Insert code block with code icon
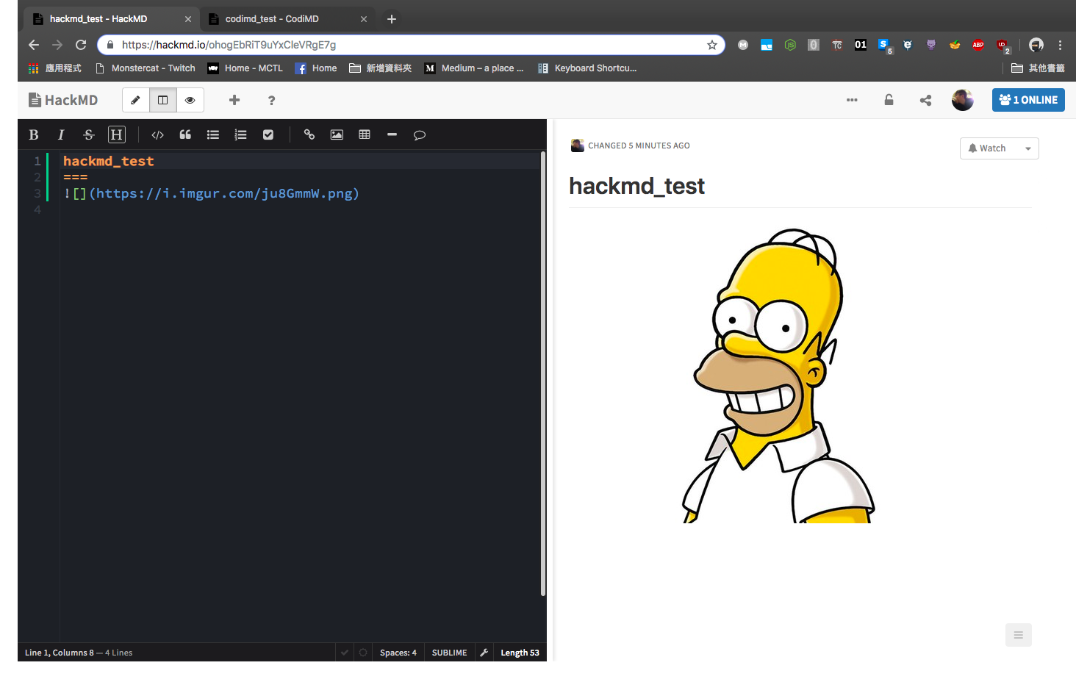The width and height of the screenshot is (1076, 682). tap(157, 134)
